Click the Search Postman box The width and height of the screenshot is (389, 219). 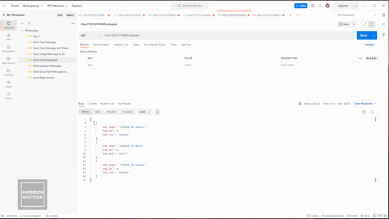[x=190, y=5]
